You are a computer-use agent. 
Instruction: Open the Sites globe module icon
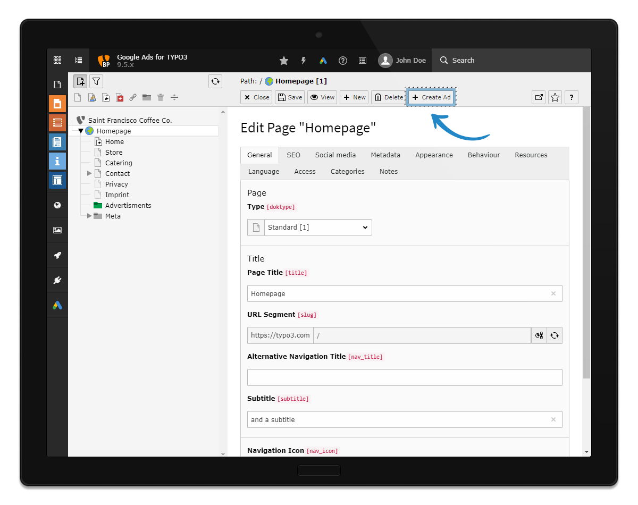57,205
